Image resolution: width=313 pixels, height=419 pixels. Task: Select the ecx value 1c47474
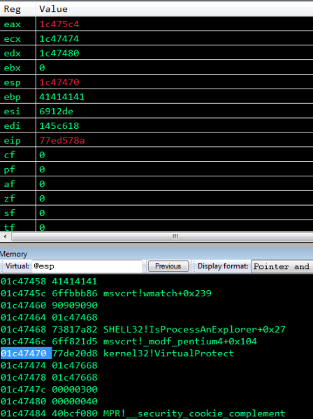59,39
